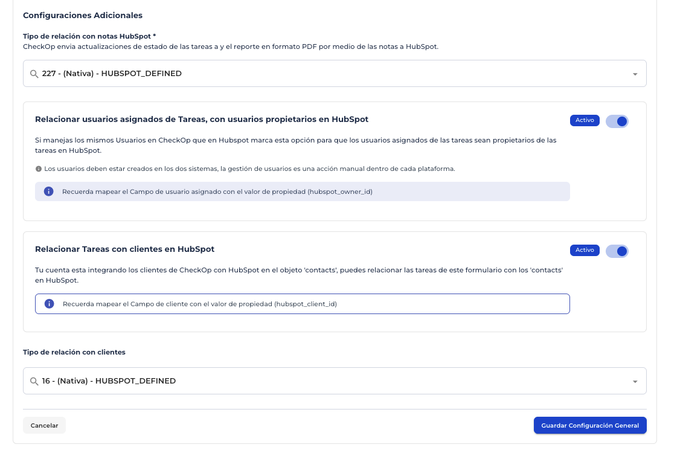
Task: Disable relating assigned users with HubSpot owners
Action: (x=617, y=121)
